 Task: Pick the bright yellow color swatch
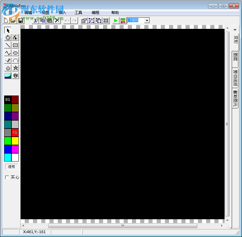[x=15, y=141]
